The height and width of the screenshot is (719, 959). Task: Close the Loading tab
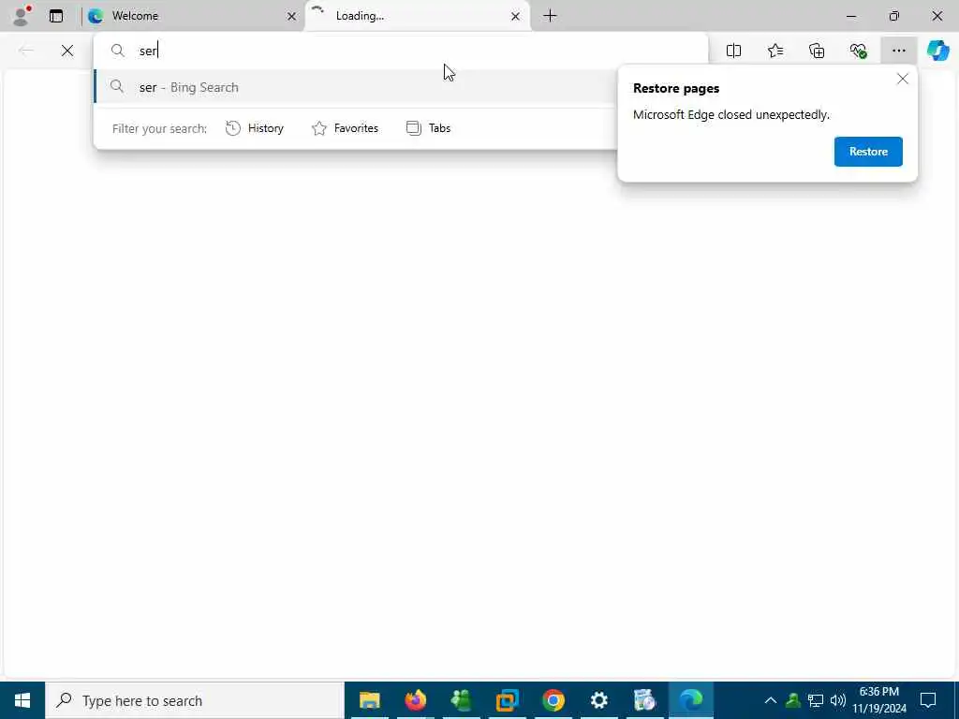(516, 17)
